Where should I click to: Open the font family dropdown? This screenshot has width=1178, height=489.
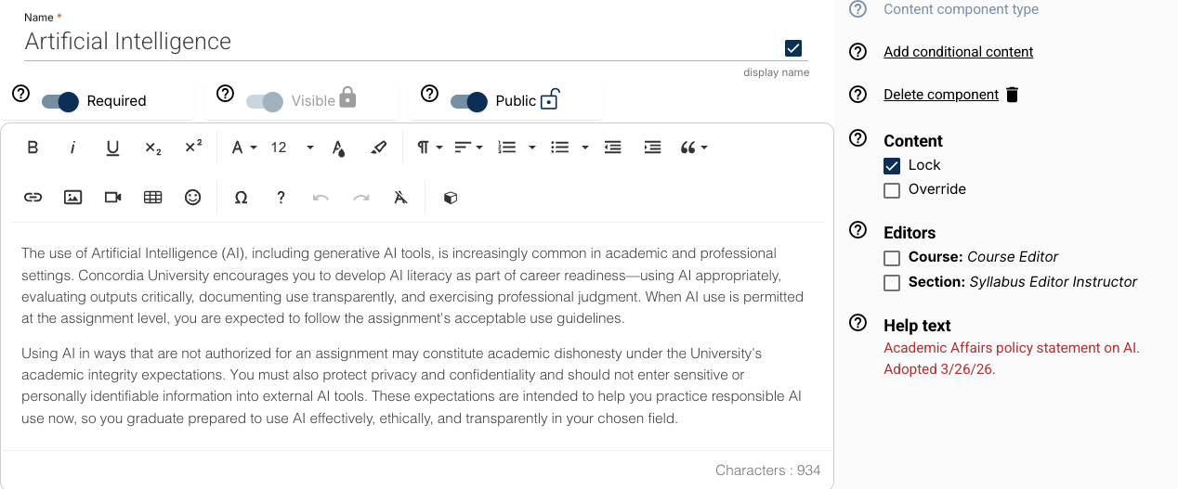[243, 148]
